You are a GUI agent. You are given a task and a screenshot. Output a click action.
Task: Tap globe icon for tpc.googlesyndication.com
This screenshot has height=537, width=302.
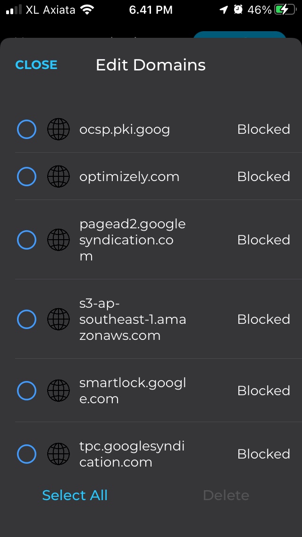[x=59, y=454]
